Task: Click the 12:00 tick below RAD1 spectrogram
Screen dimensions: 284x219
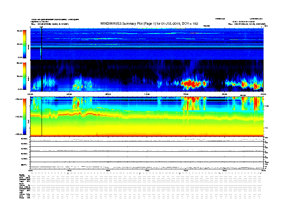Action: point(147,94)
